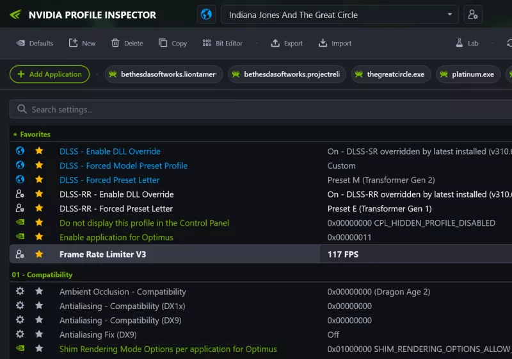Open the Custom value for Forced Model Preset
Image resolution: width=512 pixels, height=359 pixels.
point(341,166)
